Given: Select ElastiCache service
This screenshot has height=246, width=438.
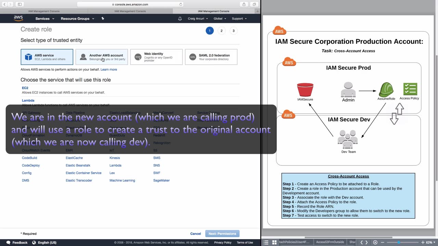Looking at the screenshot, I should [x=74, y=158].
